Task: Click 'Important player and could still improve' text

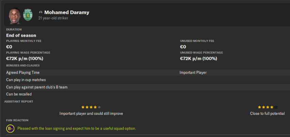Action: point(91,113)
